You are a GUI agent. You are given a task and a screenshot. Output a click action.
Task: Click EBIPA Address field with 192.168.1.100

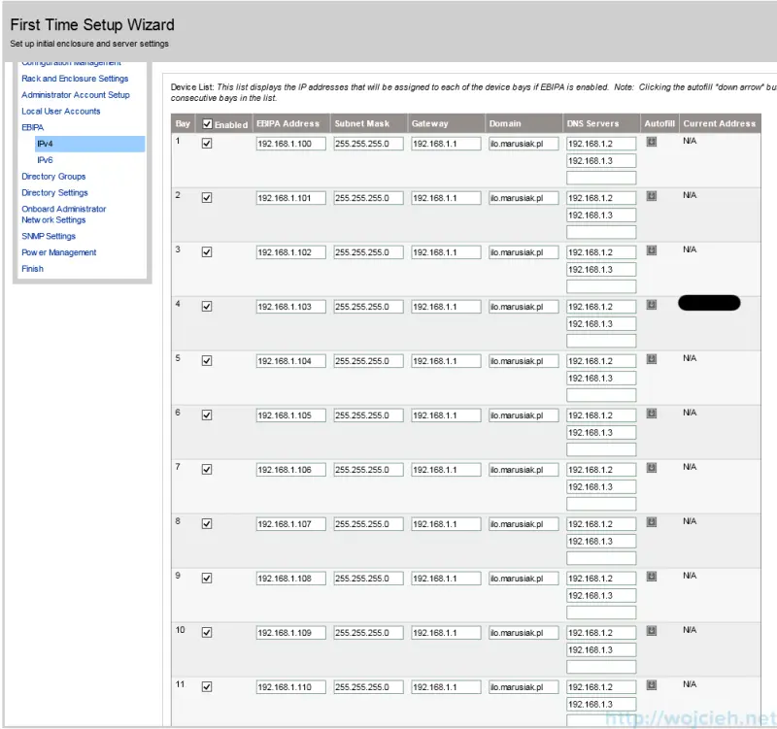click(290, 144)
